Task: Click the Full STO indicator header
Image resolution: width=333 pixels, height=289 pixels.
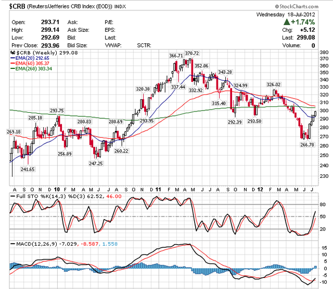Action: tap(66, 196)
